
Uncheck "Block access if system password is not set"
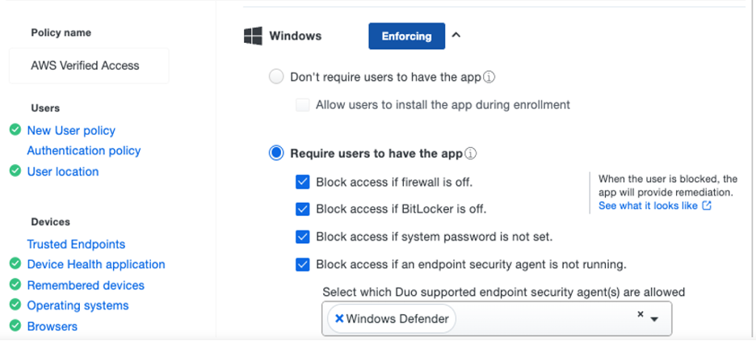(303, 237)
